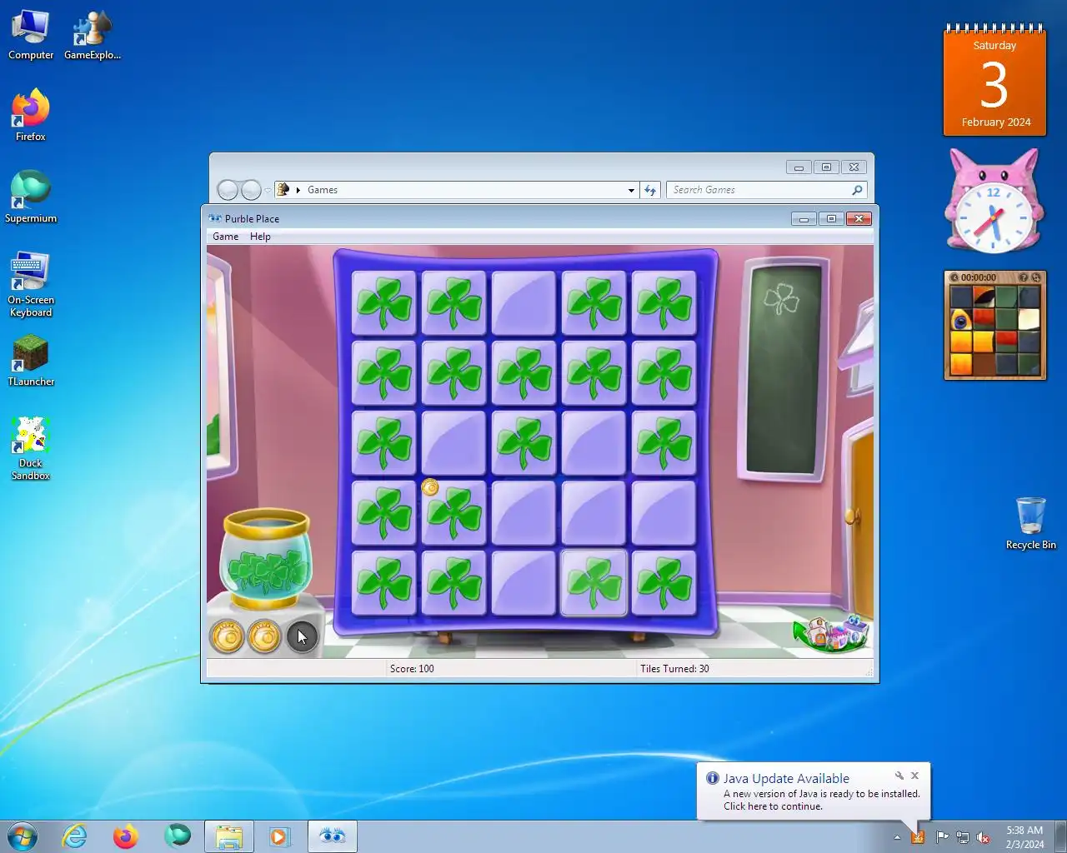Click the Tiles Turned: 30 status text
Image resolution: width=1067 pixels, height=853 pixels.
point(674,669)
